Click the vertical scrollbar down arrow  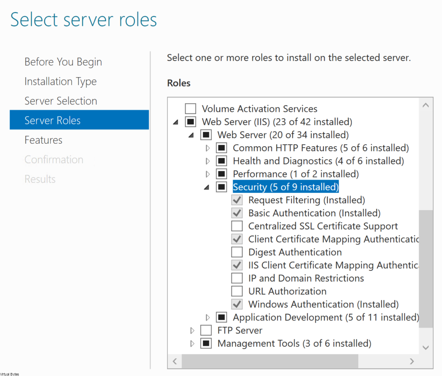point(426,347)
